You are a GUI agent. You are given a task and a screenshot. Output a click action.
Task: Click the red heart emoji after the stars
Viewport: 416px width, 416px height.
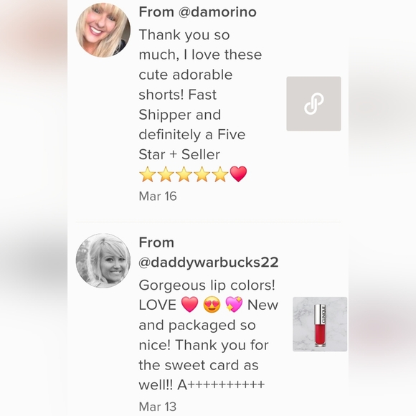[238, 174]
